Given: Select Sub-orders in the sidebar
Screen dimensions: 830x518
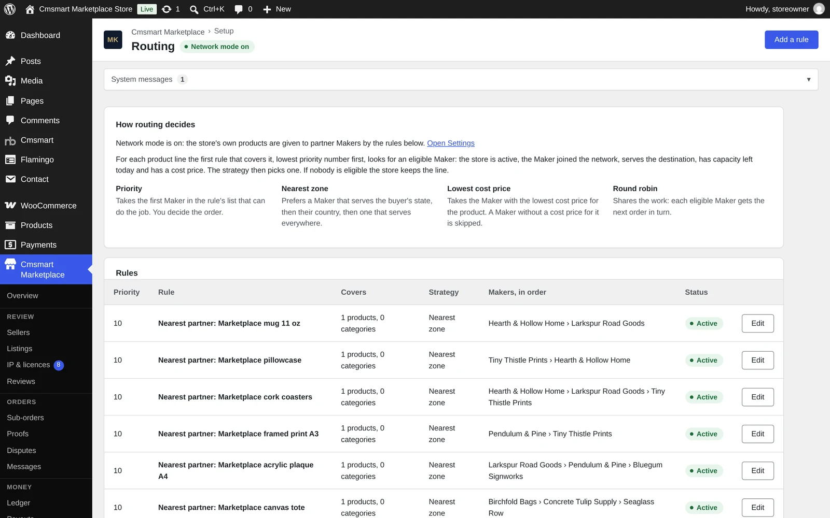Looking at the screenshot, I should coord(25,418).
